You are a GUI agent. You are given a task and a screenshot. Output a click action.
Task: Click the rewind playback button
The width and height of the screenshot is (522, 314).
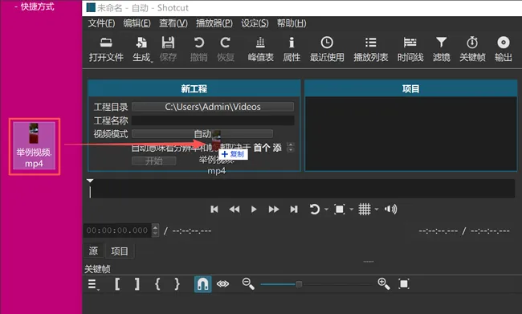pos(234,209)
